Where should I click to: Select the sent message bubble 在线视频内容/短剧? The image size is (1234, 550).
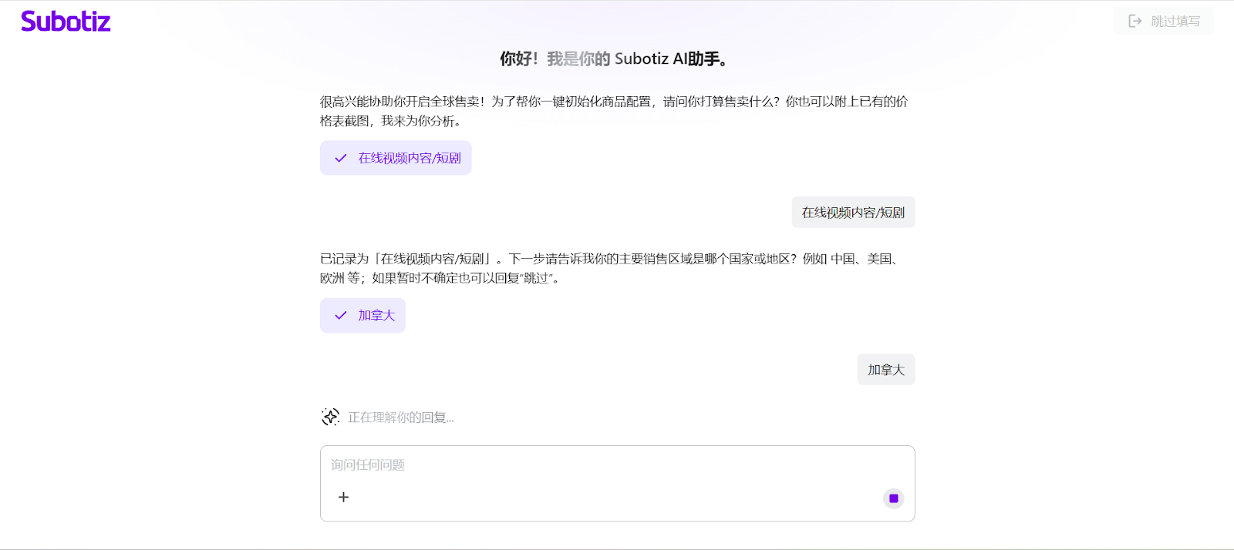coord(853,213)
